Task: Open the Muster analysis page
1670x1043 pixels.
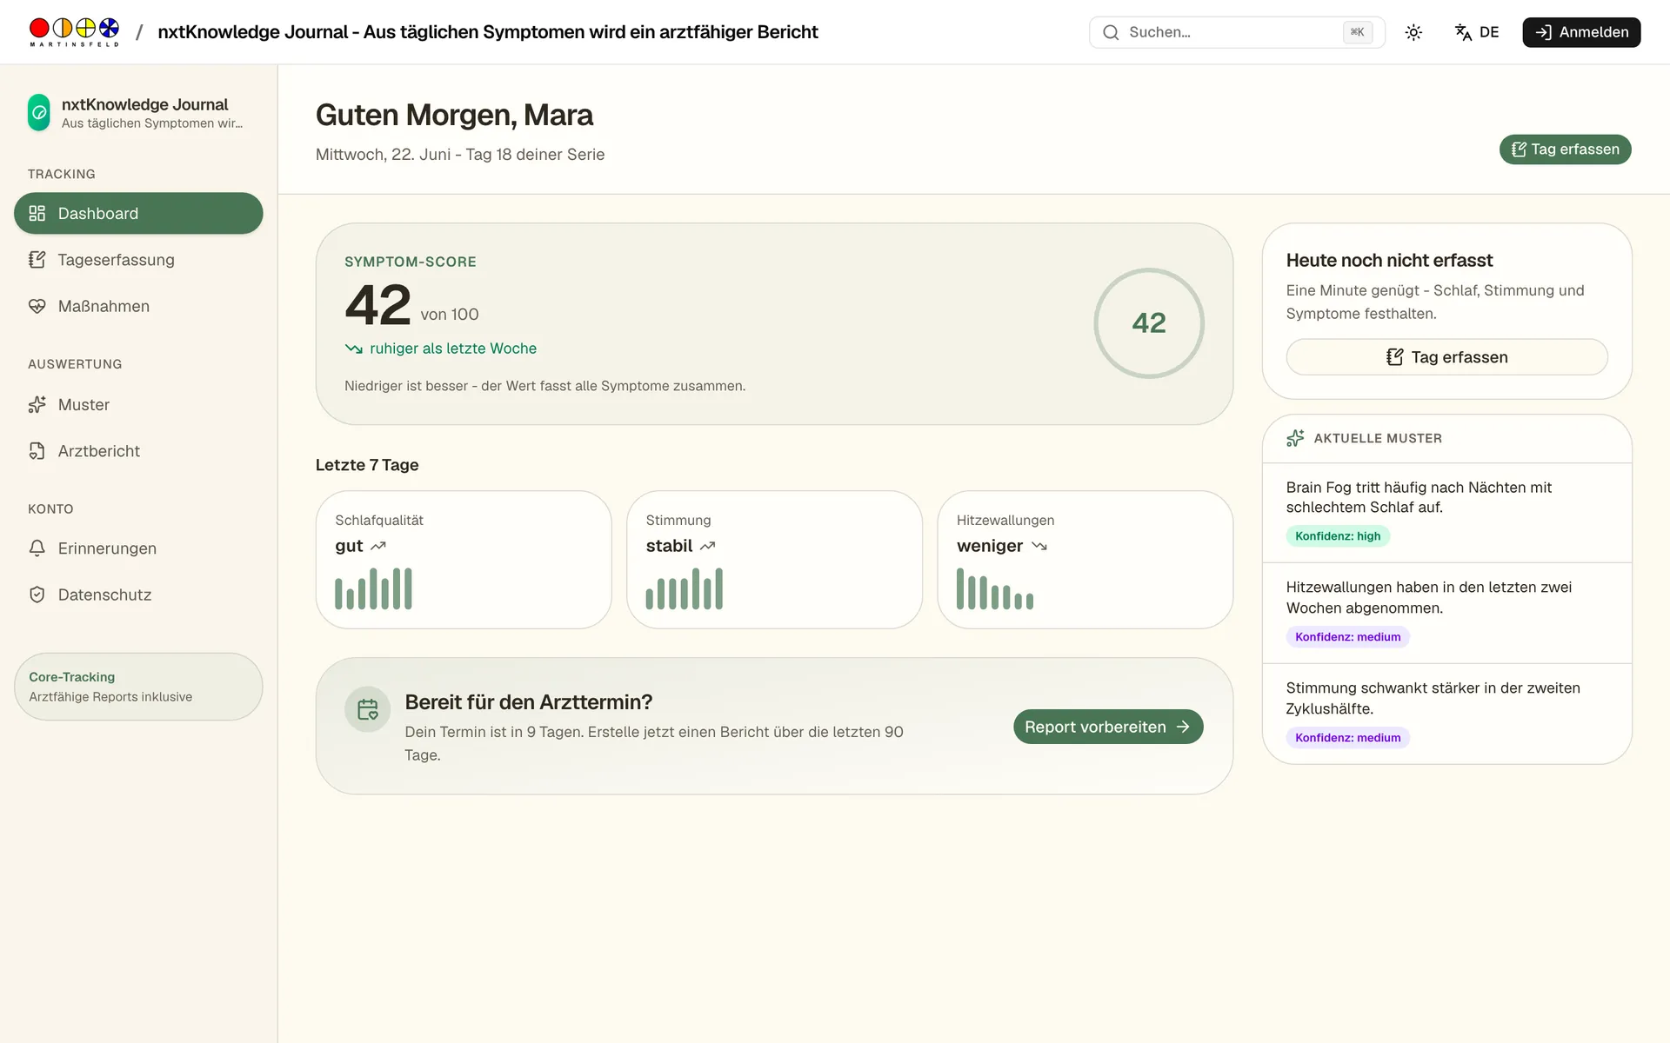Action: click(x=138, y=405)
